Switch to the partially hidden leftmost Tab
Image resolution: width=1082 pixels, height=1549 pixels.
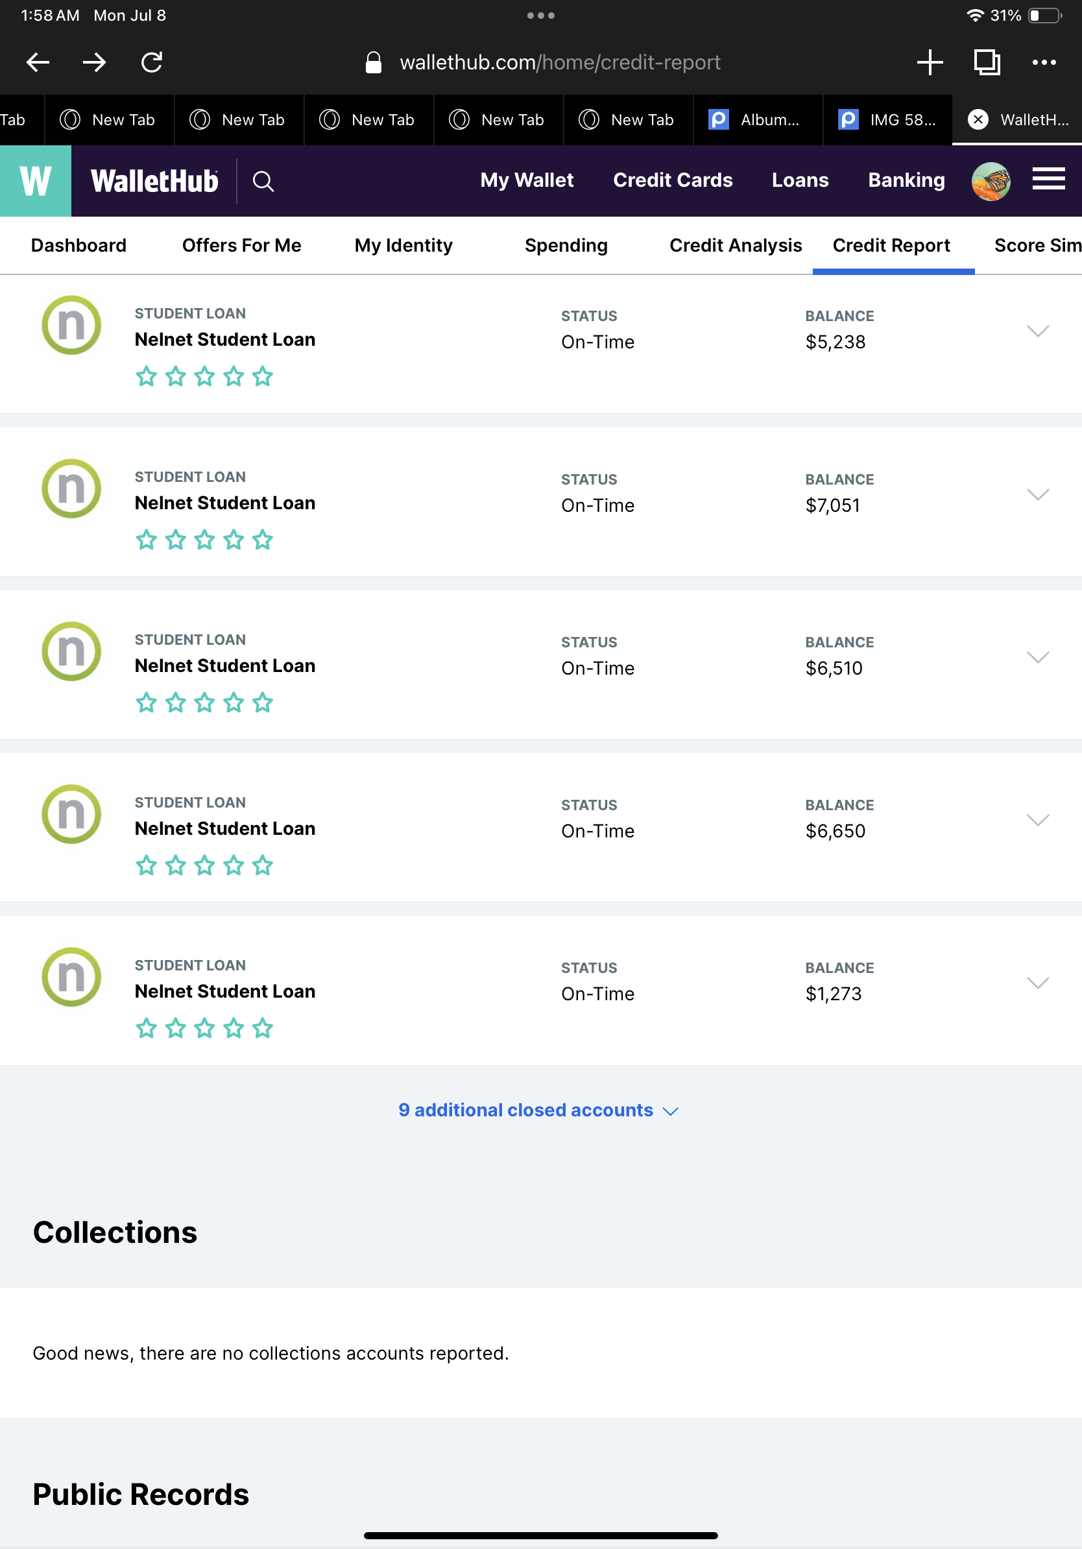tap(21, 119)
